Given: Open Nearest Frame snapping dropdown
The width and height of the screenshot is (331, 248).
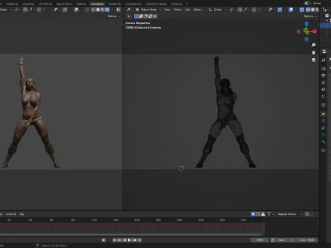Looking at the screenshot, I should coord(290,214).
